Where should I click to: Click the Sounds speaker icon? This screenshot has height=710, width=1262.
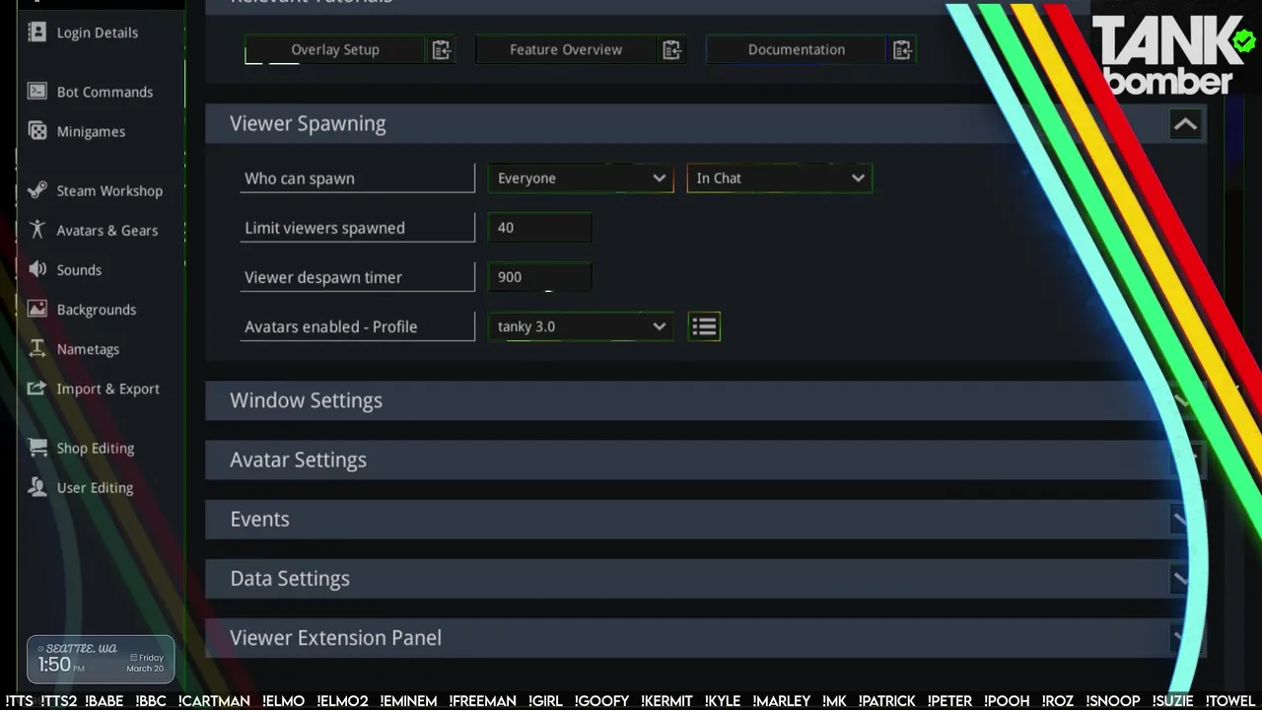[37, 269]
